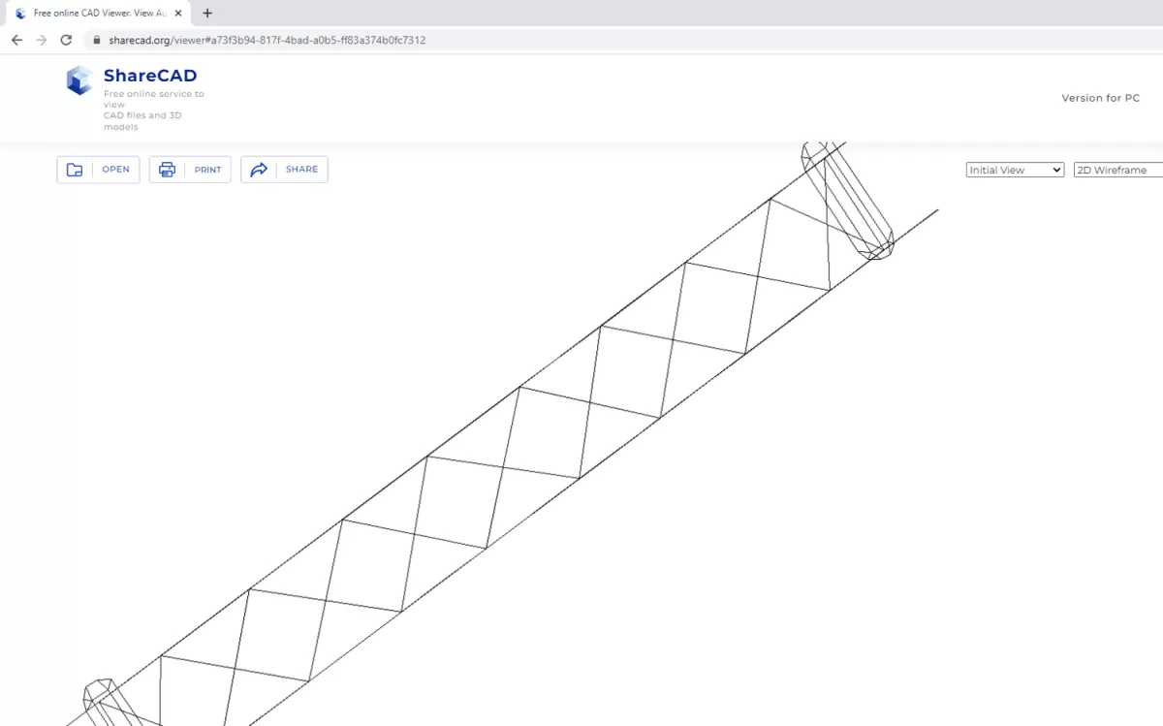Open a new browser tab

[x=207, y=14]
